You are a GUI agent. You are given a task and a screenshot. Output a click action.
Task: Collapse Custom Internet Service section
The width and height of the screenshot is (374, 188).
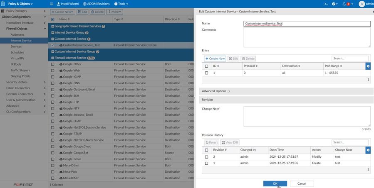coord(52,39)
